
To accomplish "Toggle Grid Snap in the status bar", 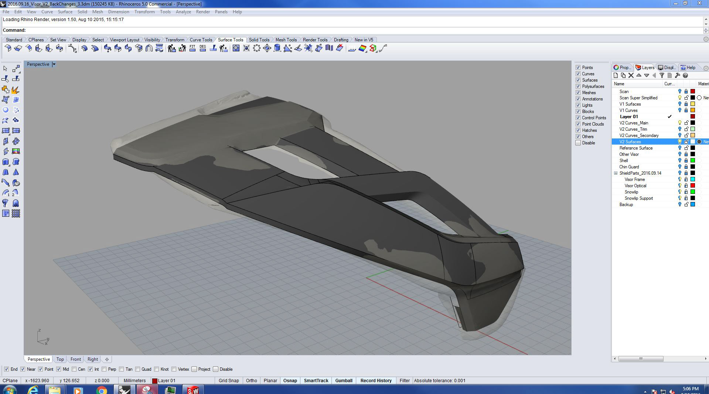I will (x=228, y=381).
